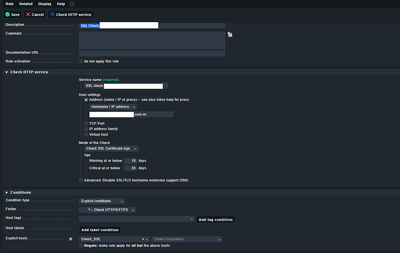The image size is (400, 253).
Task: Click the Documentation URL input field
Action: click(x=151, y=53)
